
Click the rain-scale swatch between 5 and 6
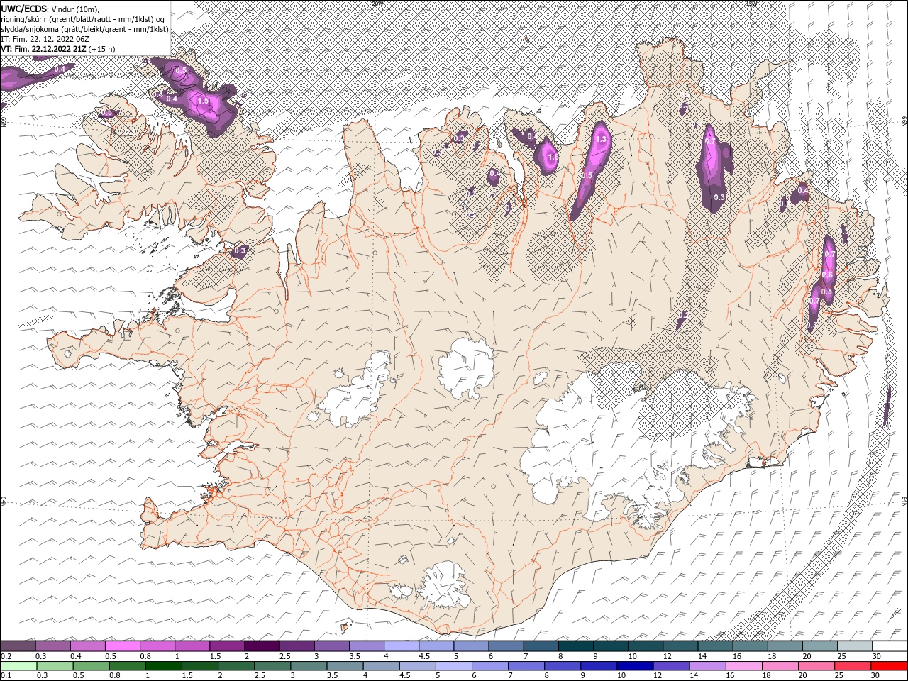pos(453,666)
